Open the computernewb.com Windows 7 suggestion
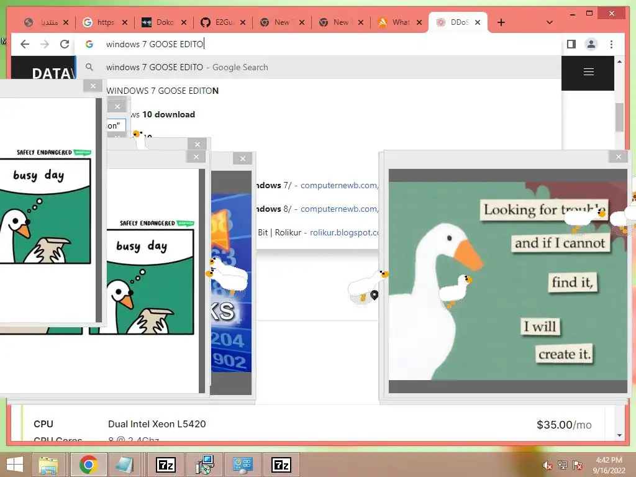Viewport: 636px width, 477px height. [316, 185]
